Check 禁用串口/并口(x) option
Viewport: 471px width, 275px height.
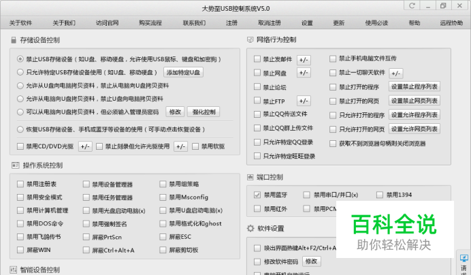(306, 195)
